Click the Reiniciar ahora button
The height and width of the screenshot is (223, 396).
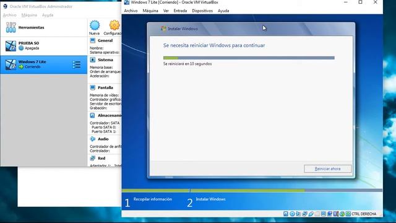327,168
